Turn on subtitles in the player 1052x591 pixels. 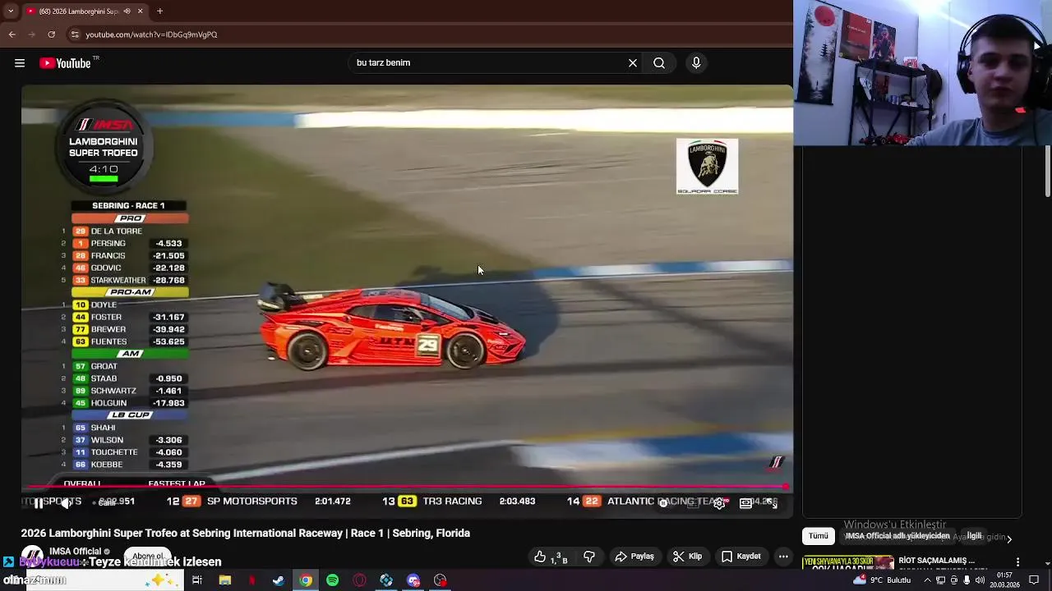[x=693, y=503]
